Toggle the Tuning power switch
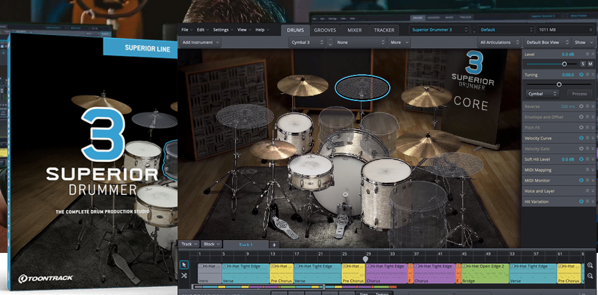 point(581,75)
